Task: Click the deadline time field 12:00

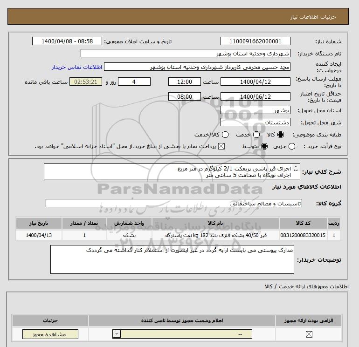Action: [185, 82]
